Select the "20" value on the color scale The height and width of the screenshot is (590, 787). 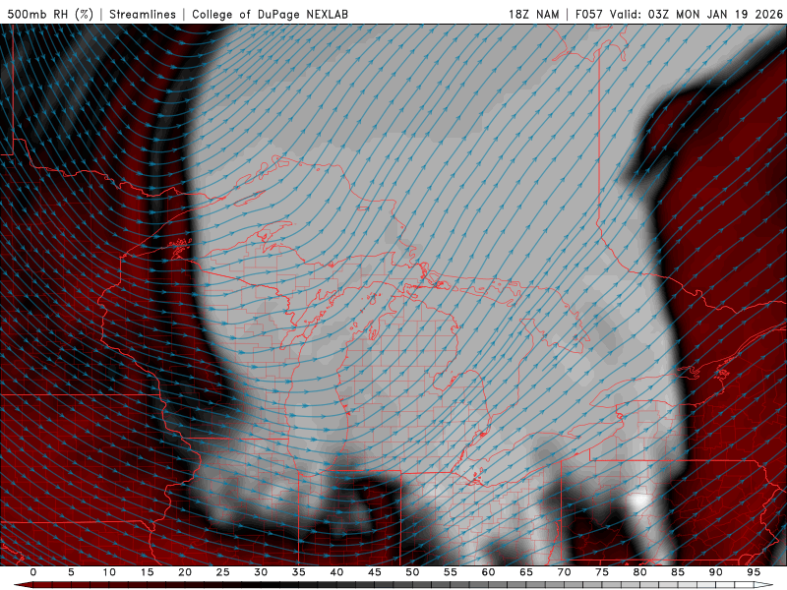pyautogui.click(x=185, y=572)
